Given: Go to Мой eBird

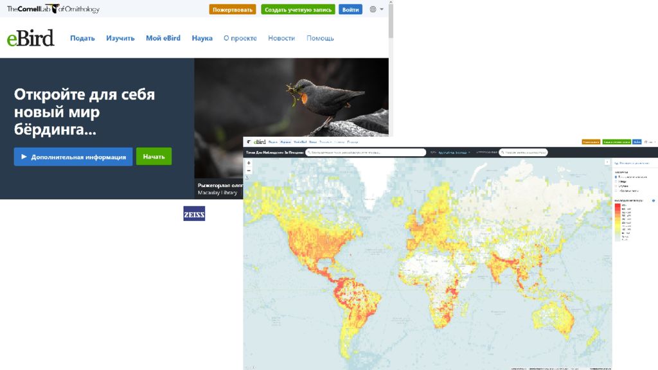Looking at the screenshot, I should tap(163, 38).
